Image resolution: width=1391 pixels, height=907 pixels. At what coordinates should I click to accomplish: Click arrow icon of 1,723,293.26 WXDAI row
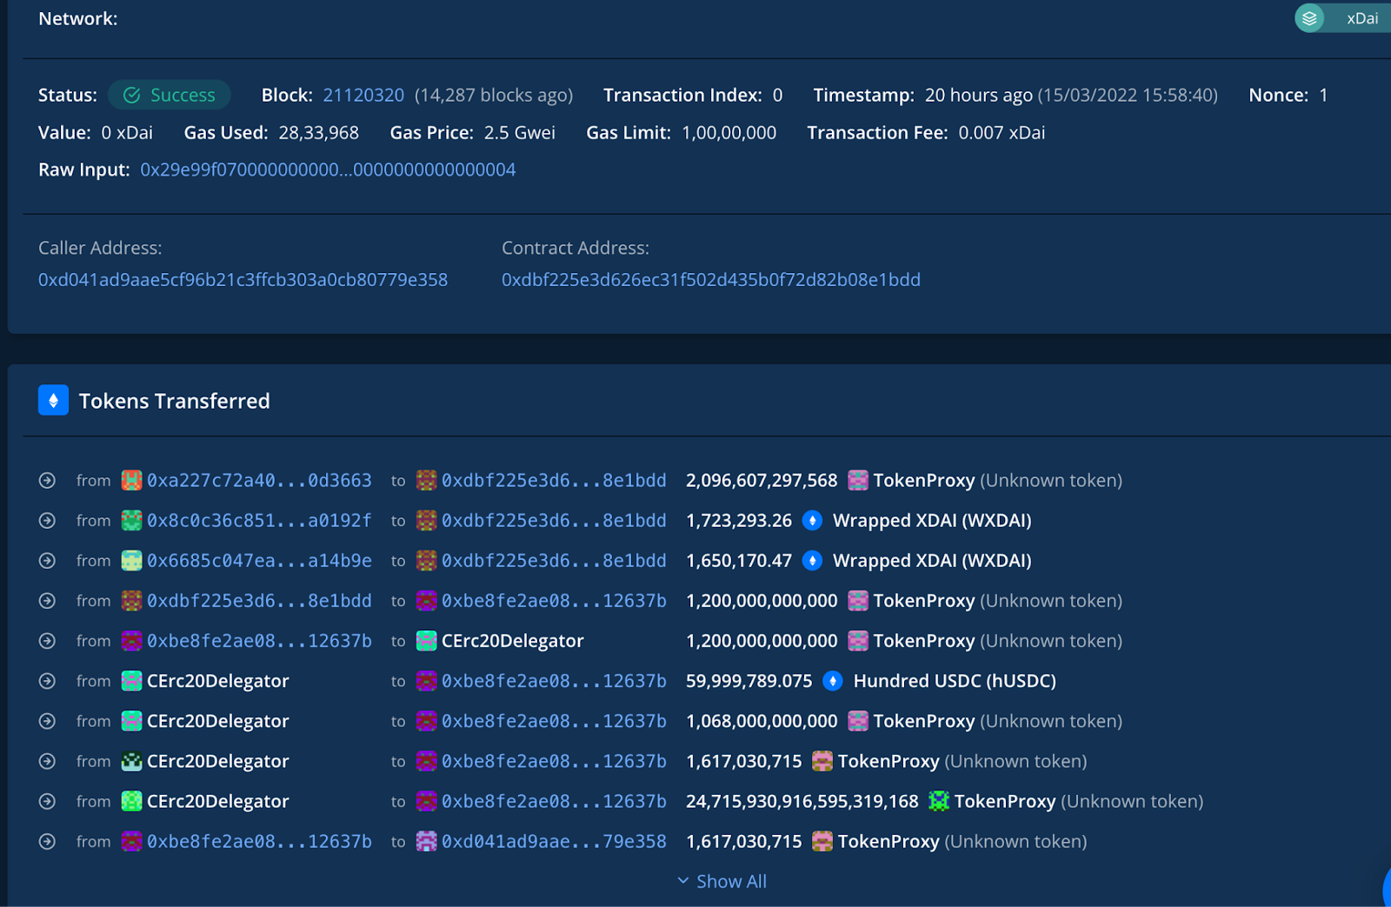coord(48,520)
